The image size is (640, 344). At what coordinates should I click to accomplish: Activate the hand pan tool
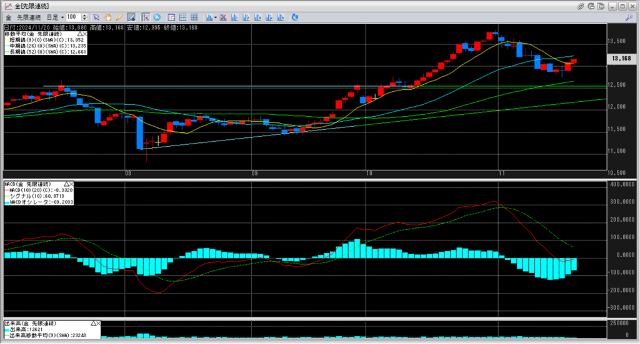[107, 17]
